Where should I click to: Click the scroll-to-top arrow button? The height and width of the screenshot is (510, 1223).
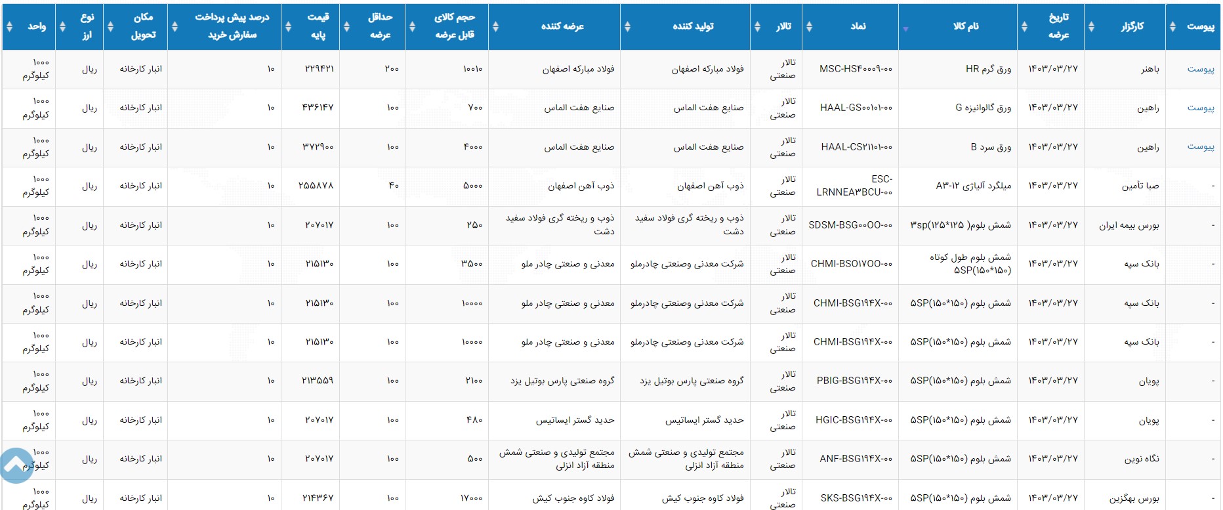pos(16,465)
